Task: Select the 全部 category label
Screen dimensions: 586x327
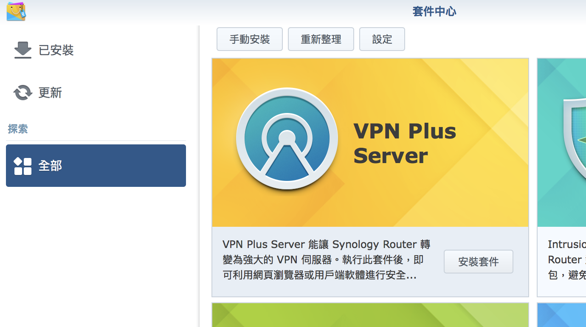Action: 50,166
